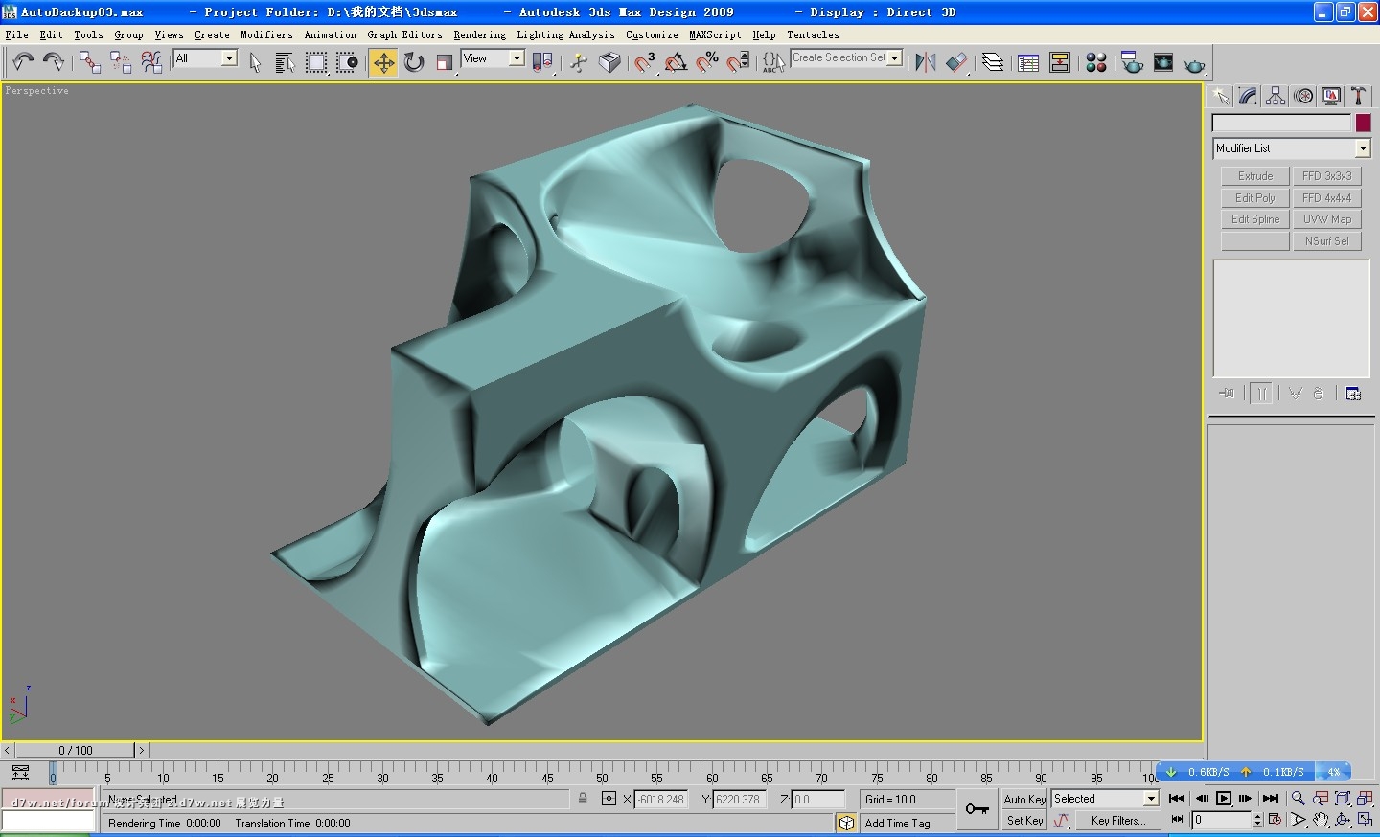
Task: Open Render Setup teapot icon
Action: (x=1132, y=62)
